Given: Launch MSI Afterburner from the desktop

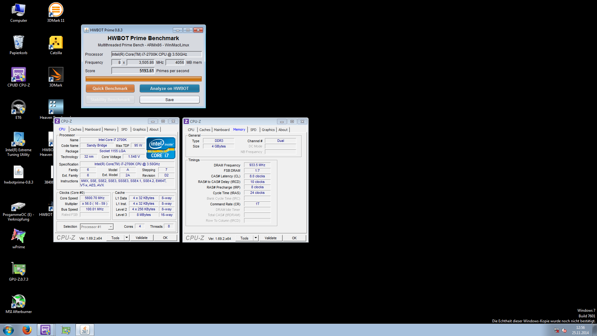Looking at the screenshot, I should click(x=19, y=304).
